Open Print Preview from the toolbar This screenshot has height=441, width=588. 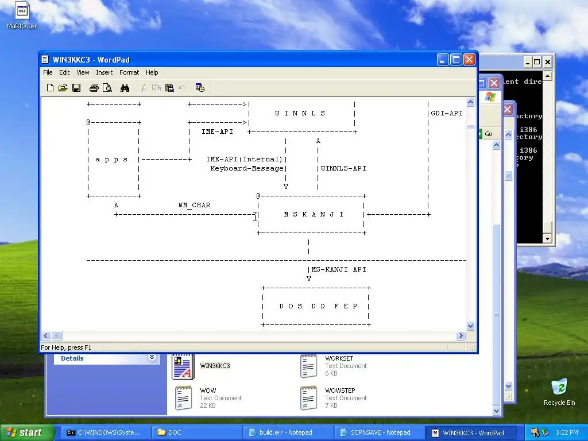(x=107, y=88)
